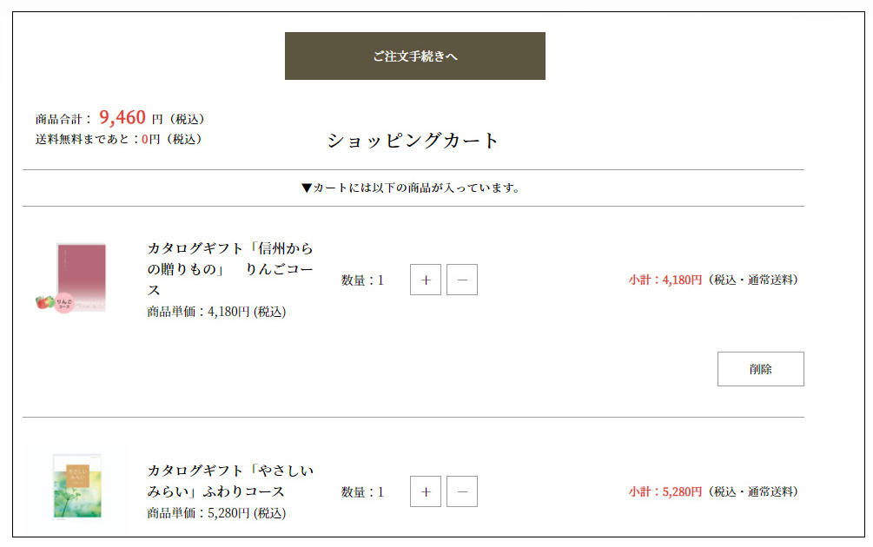This screenshot has width=873, height=547.
Task: Click the ご注文手続きへ checkout button
Action: coord(414,56)
